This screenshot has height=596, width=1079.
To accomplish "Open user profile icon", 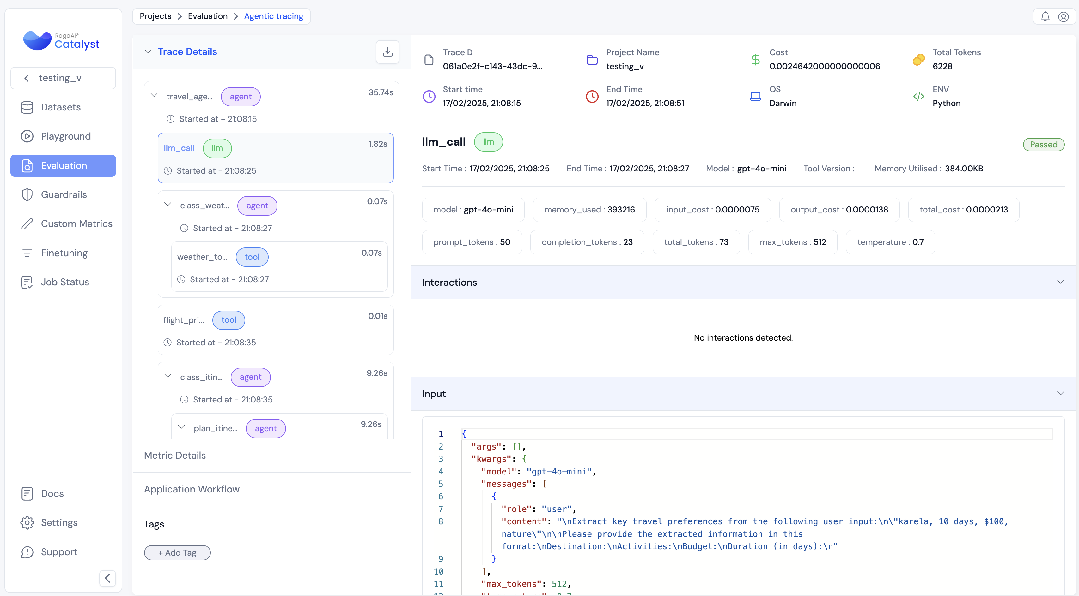I will pyautogui.click(x=1063, y=16).
